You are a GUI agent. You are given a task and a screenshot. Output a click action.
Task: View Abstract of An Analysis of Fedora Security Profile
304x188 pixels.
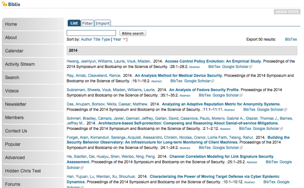pos(185,96)
